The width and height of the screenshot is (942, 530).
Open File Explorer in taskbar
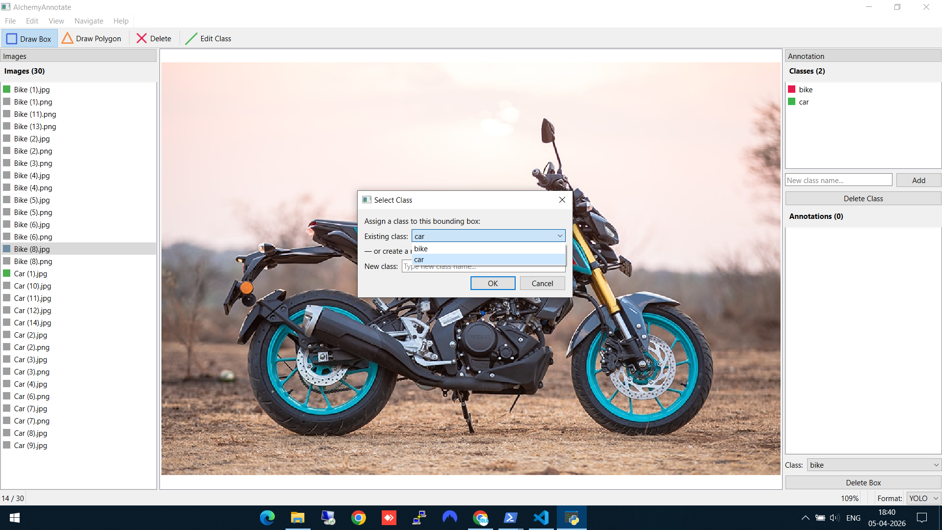pyautogui.click(x=297, y=518)
